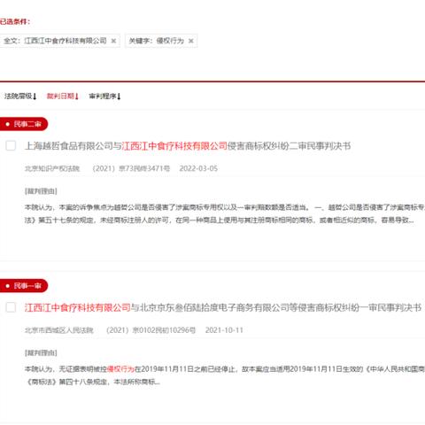This screenshot has height=425, width=425.
Task: Remove the 全文 江西江中食疗科技有限公司 filter
Action: [113, 41]
